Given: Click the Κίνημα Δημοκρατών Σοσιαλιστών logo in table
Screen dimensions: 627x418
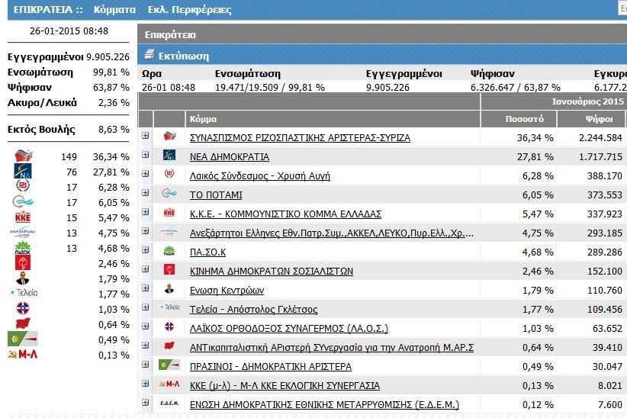Looking at the screenshot, I should pyautogui.click(x=169, y=269).
